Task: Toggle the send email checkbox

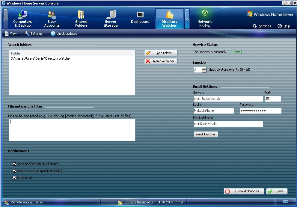Action: click(x=15, y=178)
